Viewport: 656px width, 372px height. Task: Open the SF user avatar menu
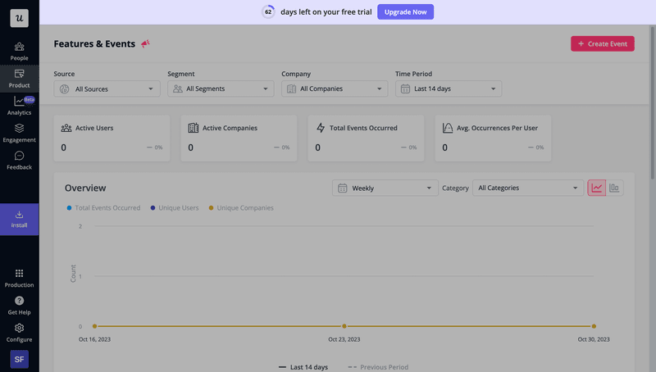pyautogui.click(x=19, y=359)
